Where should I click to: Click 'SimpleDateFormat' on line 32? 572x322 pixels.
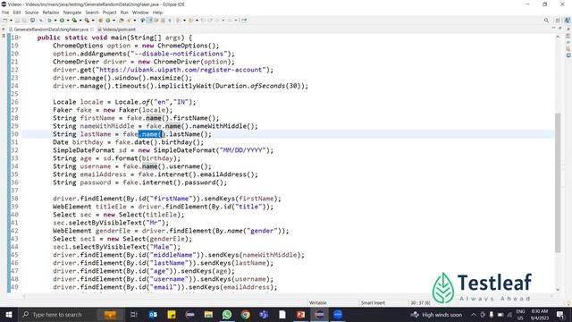(x=84, y=150)
